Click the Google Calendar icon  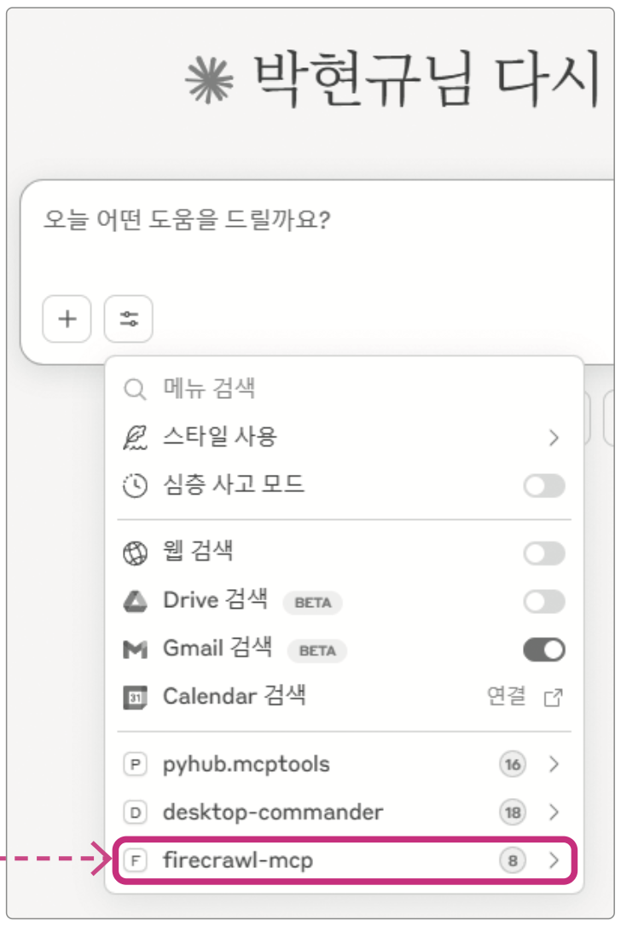pyautogui.click(x=135, y=697)
